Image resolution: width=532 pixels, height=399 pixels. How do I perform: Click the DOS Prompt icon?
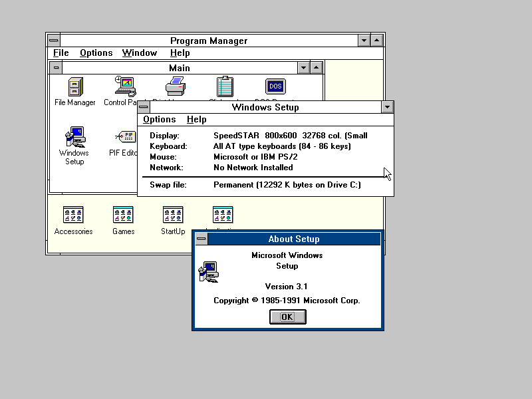[275, 86]
